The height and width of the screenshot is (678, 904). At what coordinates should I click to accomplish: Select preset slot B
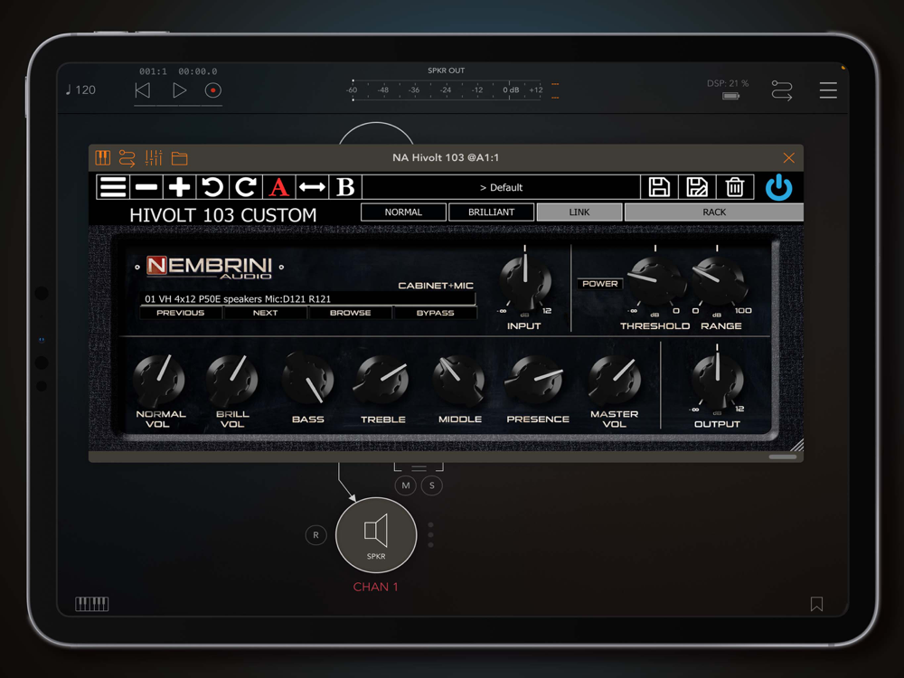[345, 187]
